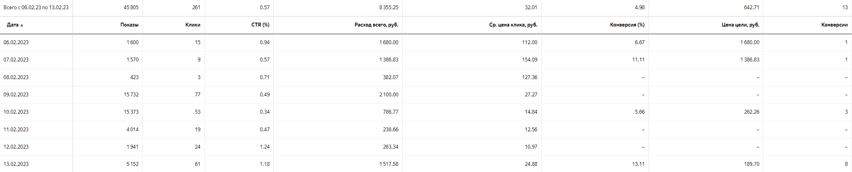852x172 pixels.
Task: Select the 06.02.2023 date row cell
Action: [16, 42]
